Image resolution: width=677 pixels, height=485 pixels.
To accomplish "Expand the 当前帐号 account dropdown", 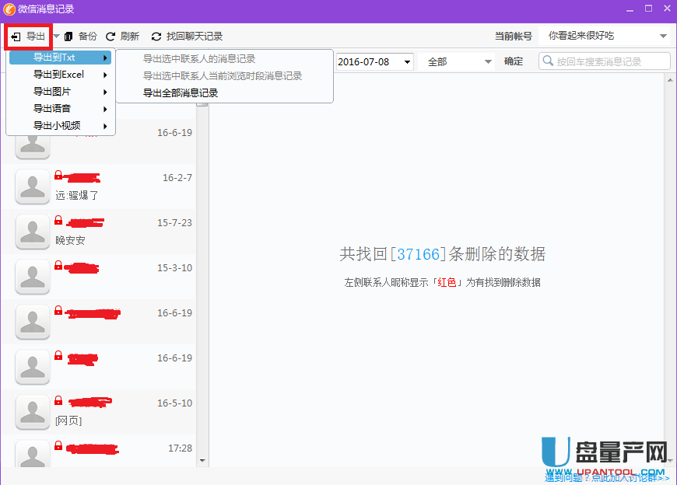I will click(663, 37).
